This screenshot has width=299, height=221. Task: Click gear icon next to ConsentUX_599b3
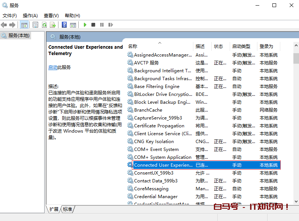(130, 173)
